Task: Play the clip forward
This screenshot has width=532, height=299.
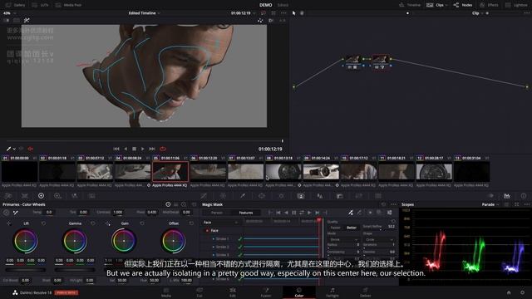Action: click(x=142, y=149)
